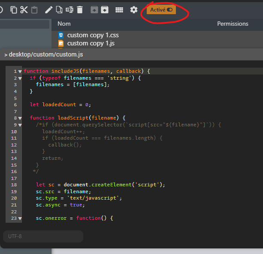Click the pencil Edit file icon
Viewport: 263px width, 254px height.
49,10
